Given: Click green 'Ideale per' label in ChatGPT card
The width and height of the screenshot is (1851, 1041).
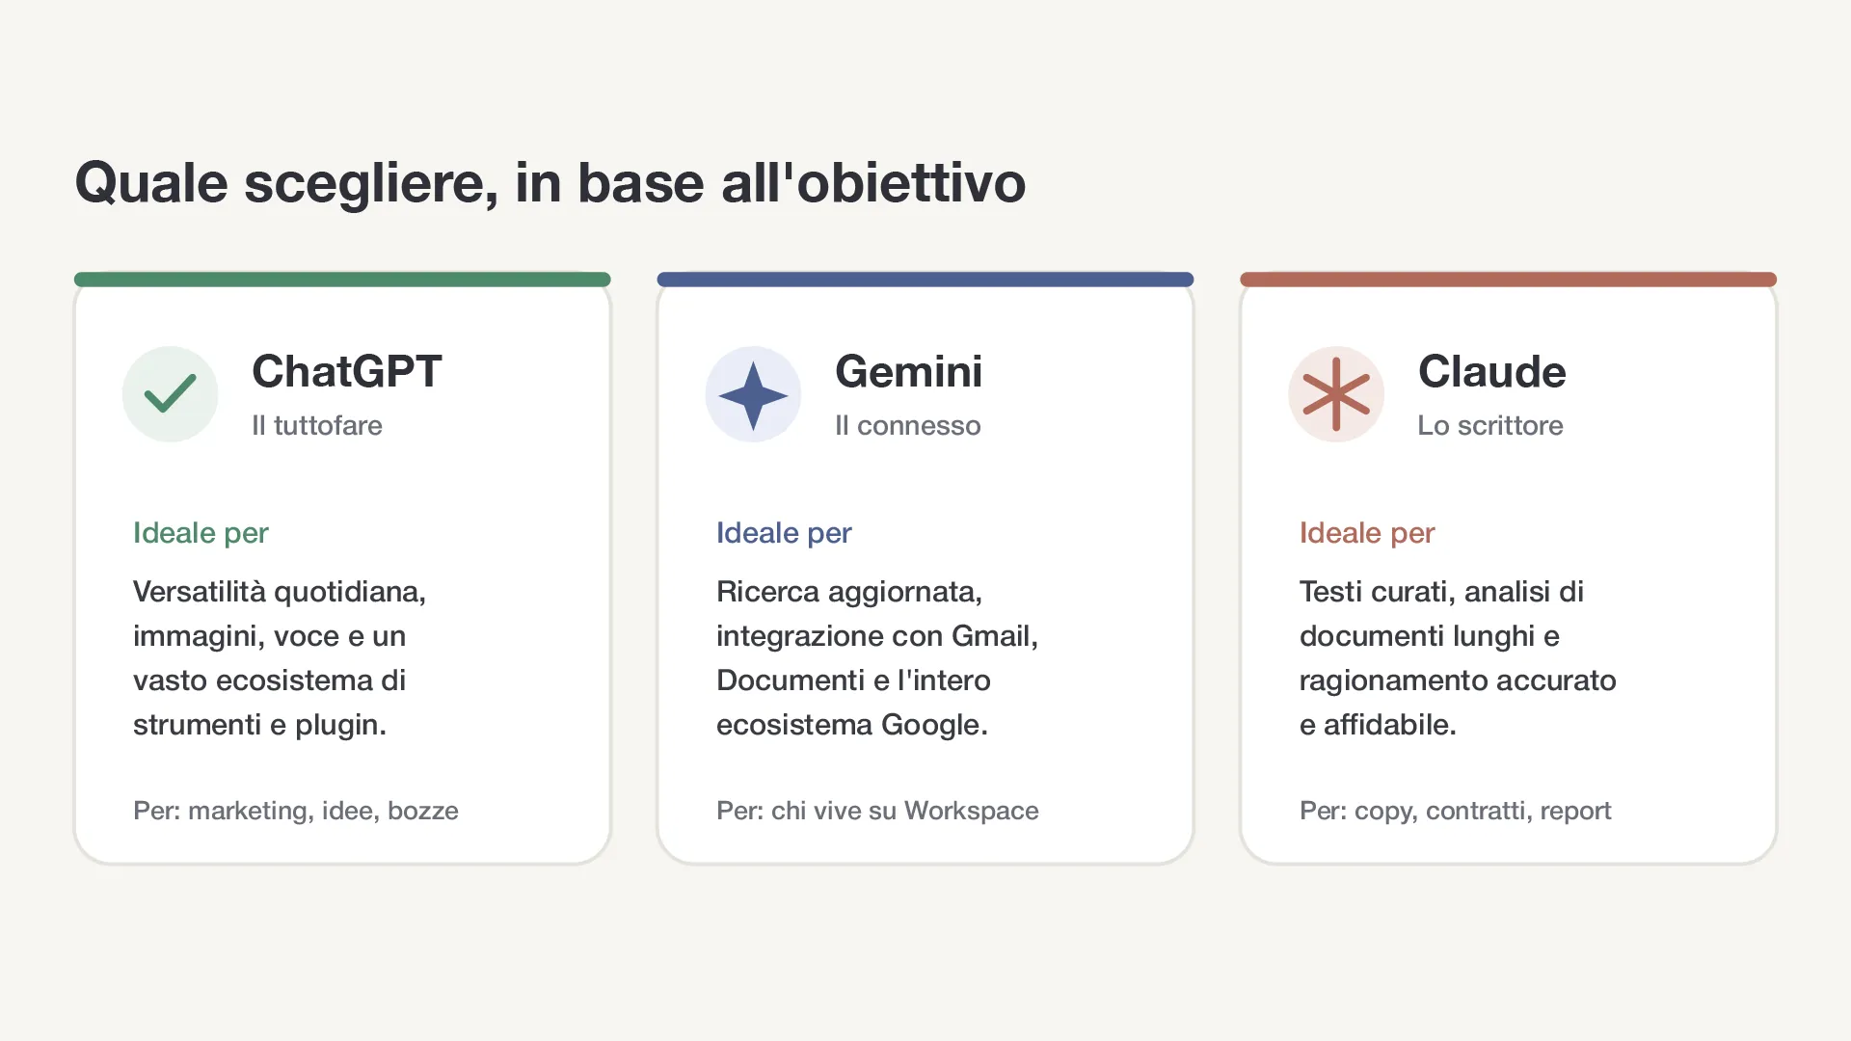Looking at the screenshot, I should point(201,533).
